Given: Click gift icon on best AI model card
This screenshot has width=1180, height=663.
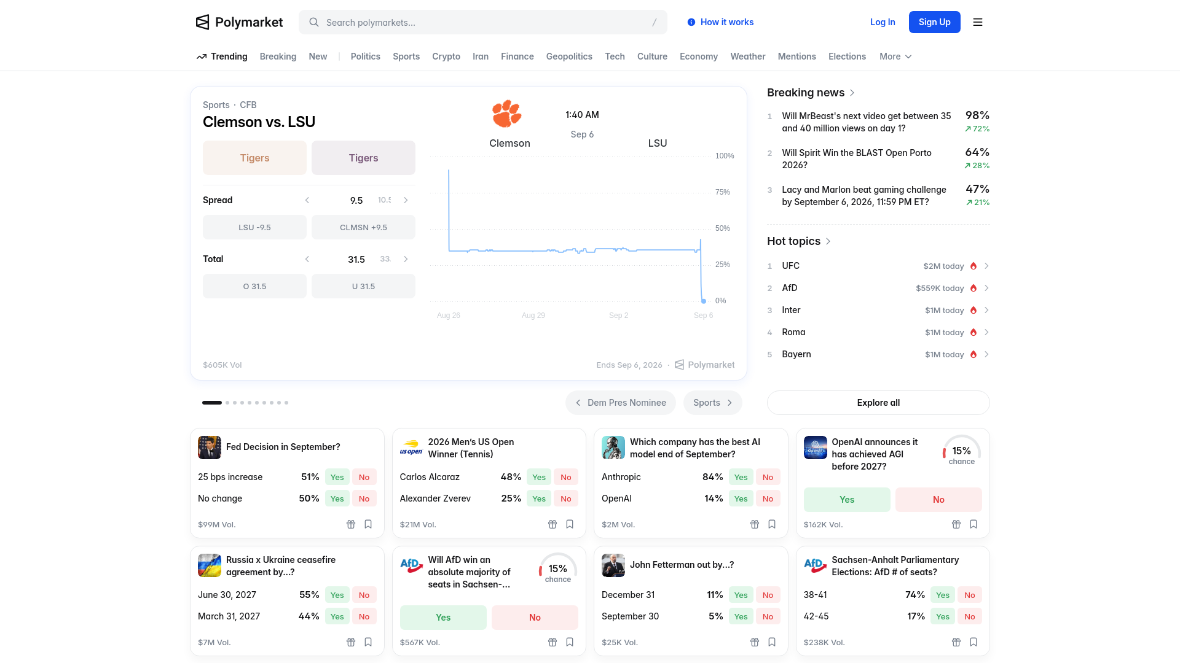Looking at the screenshot, I should coord(755,524).
